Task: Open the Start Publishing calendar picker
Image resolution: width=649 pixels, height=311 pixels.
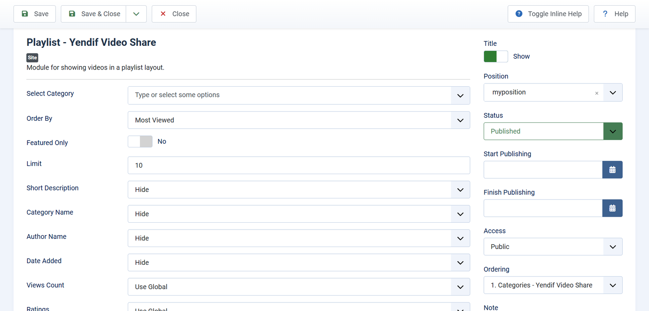Action: (612, 170)
